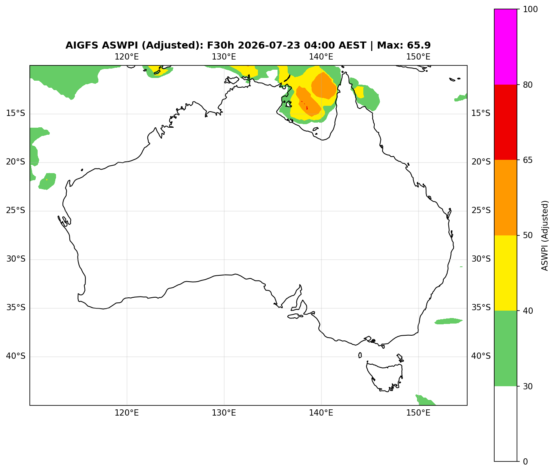
Task: Click the left axis label 15°S
Action: click(16, 114)
